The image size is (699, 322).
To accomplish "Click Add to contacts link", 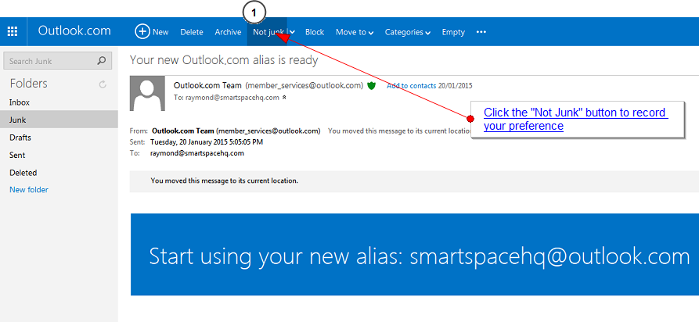I will pyautogui.click(x=411, y=86).
